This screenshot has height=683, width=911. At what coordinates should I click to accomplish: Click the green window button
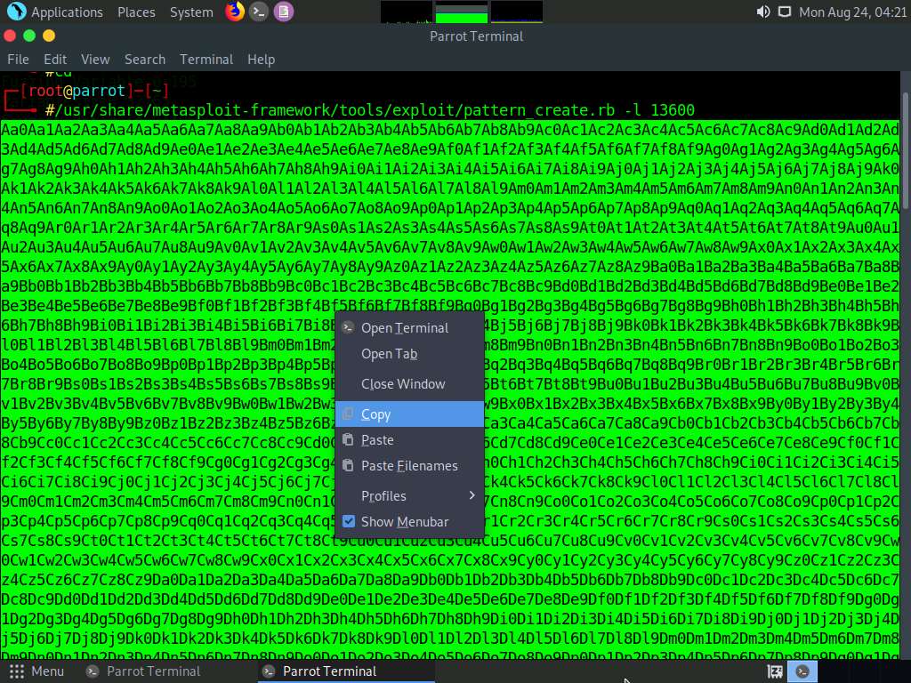point(29,36)
